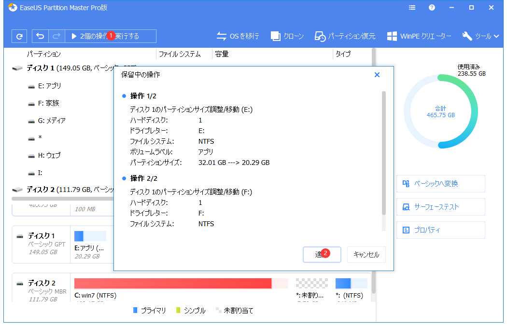Image resolution: width=507 pixels, height=326 pixels.
Task: Click the 容量 column header
Action: click(x=222, y=54)
